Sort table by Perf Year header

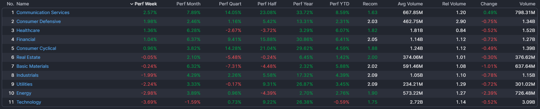303,4
